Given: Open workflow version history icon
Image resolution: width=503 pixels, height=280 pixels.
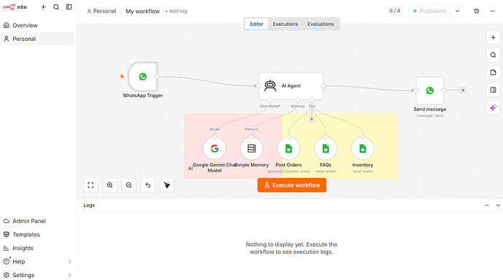Looking at the screenshot, I should [x=476, y=11].
